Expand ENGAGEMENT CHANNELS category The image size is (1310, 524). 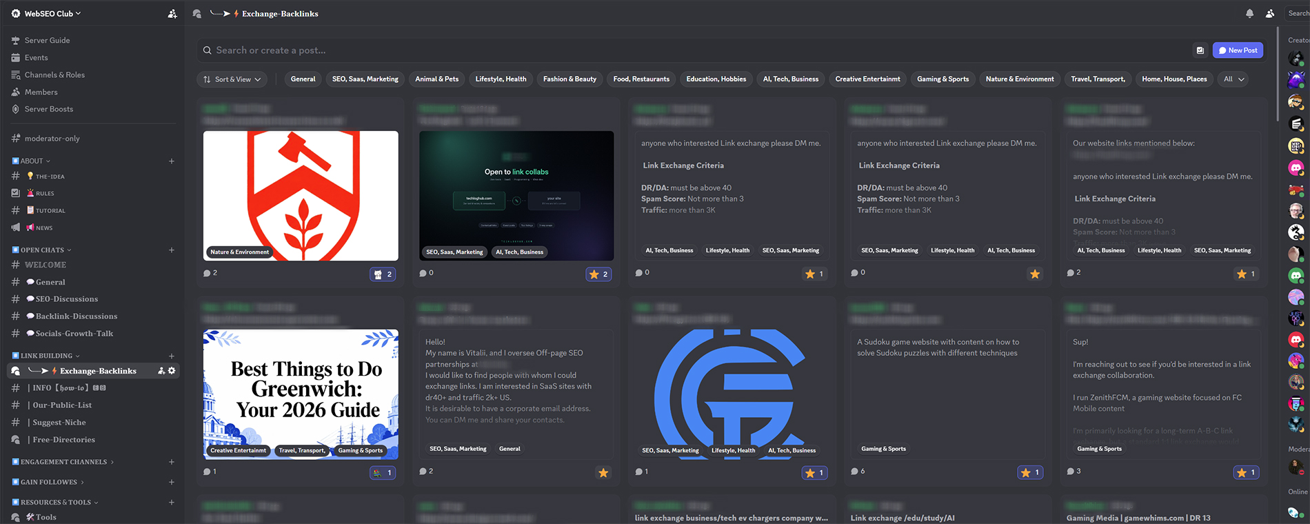pos(63,462)
